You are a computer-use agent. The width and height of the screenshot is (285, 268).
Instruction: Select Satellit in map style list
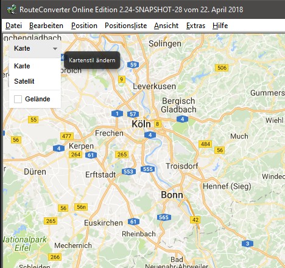point(24,81)
